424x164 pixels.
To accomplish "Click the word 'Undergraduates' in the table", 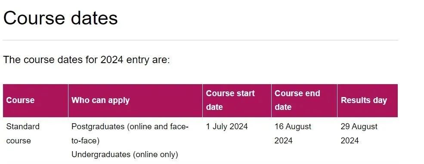I will click(101, 155).
